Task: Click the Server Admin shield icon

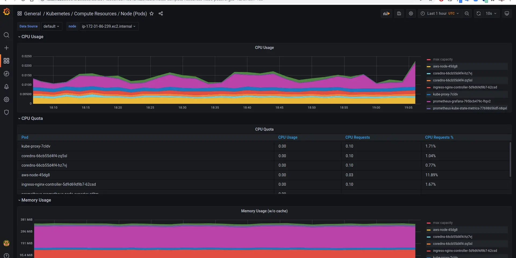Action: pyautogui.click(x=6, y=112)
